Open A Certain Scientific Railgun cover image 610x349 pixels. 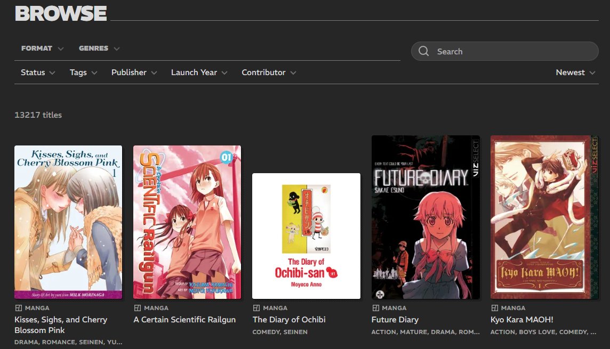187,222
